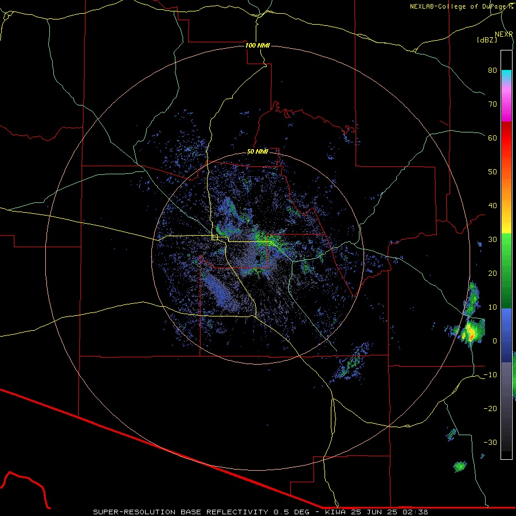The image size is (516, 516).
Task: Click the 20 dBZ scale label
Action: click(492, 273)
